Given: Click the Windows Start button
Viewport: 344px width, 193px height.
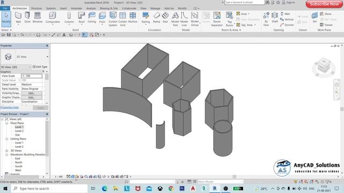Looking at the screenshot, I should coord(5,188).
